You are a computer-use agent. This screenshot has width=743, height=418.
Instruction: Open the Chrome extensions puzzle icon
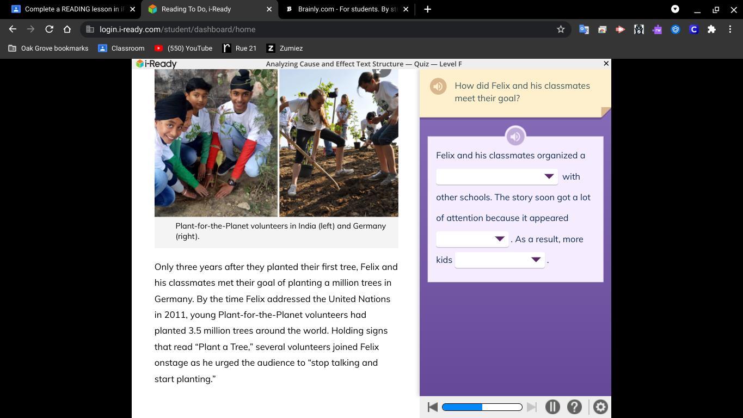pos(711,29)
